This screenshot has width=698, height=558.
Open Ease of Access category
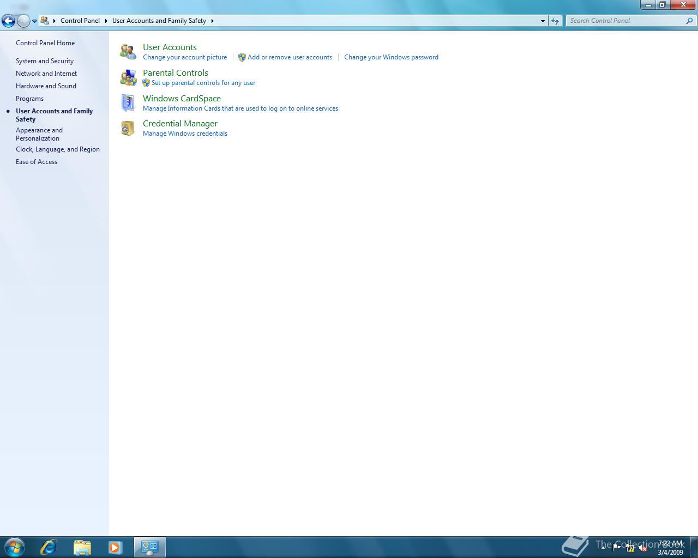[x=37, y=162]
